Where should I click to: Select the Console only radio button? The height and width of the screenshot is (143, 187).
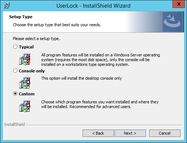15,71
